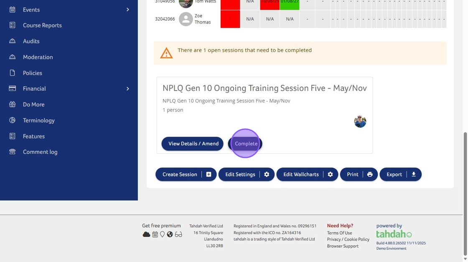
Task: Click the cloud premium icon in footer
Action: click(146, 234)
